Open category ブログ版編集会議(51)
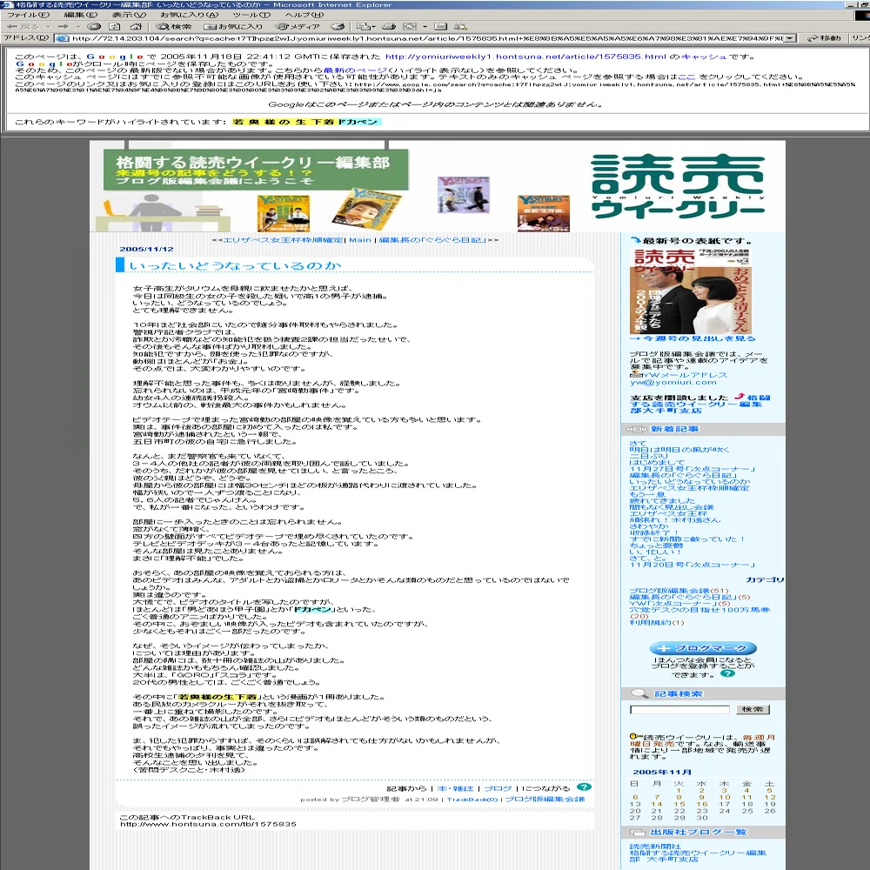Image resolution: width=870 pixels, height=870 pixels. [679, 591]
